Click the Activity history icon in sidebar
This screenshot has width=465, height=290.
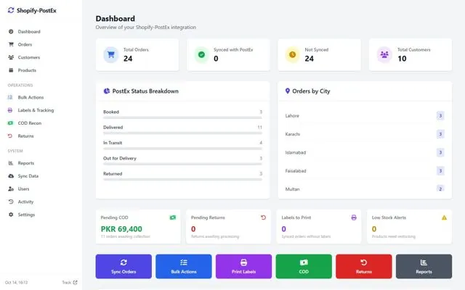pos(11,202)
